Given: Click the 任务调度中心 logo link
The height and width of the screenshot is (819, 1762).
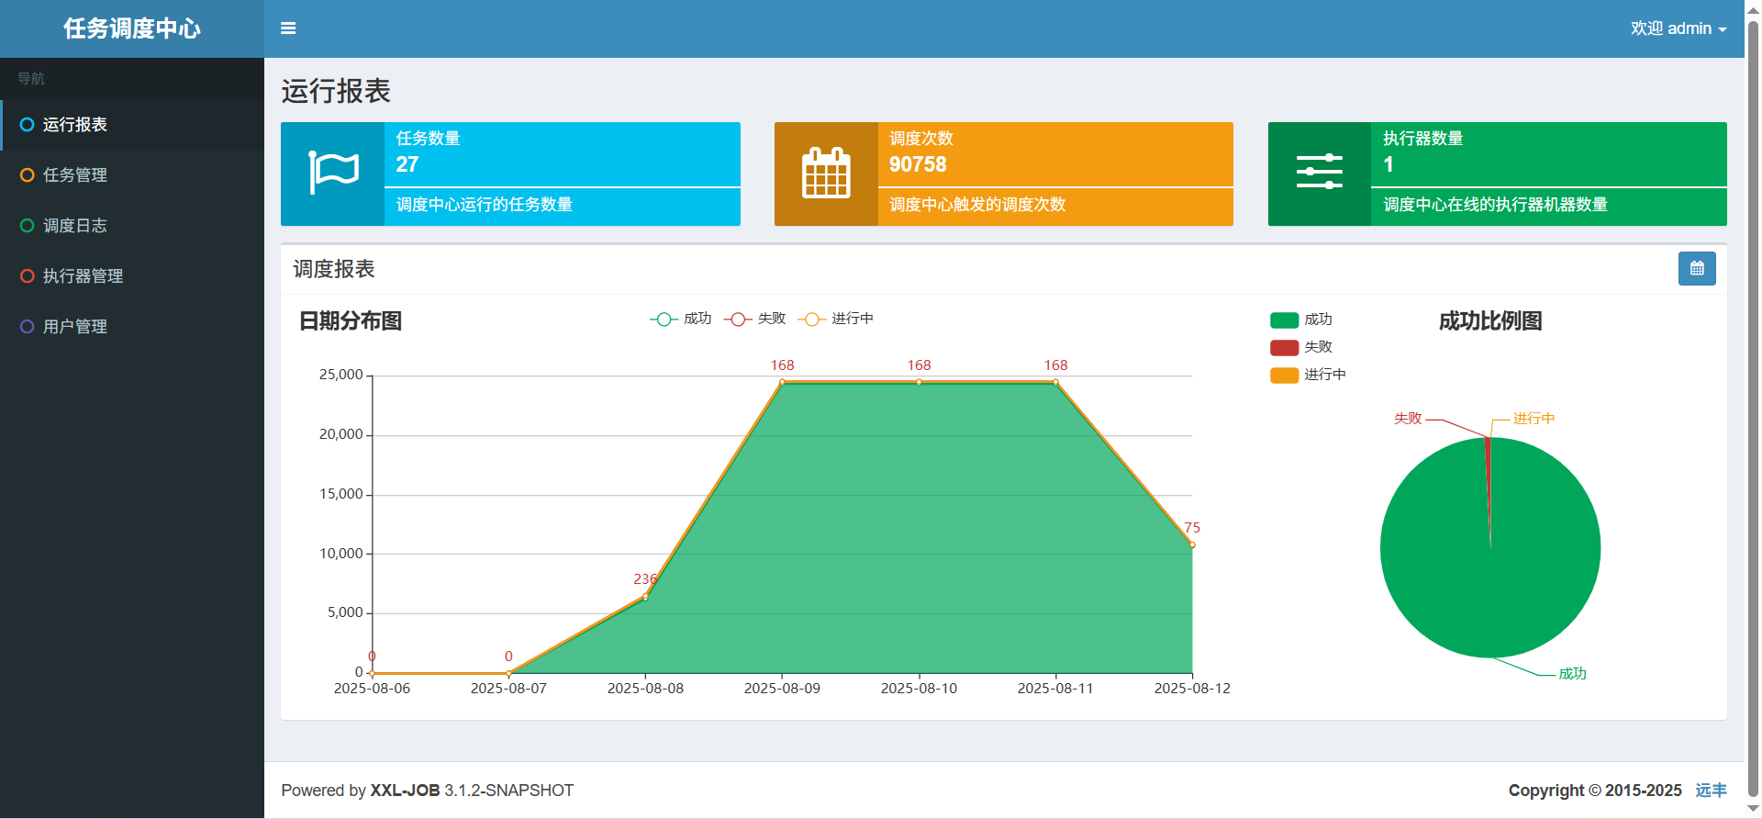Looking at the screenshot, I should 132,28.
